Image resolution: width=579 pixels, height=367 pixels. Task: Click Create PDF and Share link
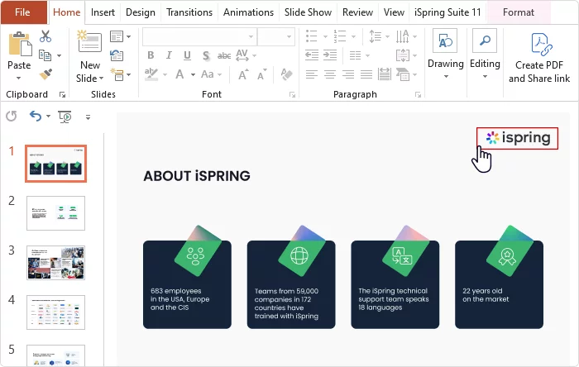[x=539, y=58]
